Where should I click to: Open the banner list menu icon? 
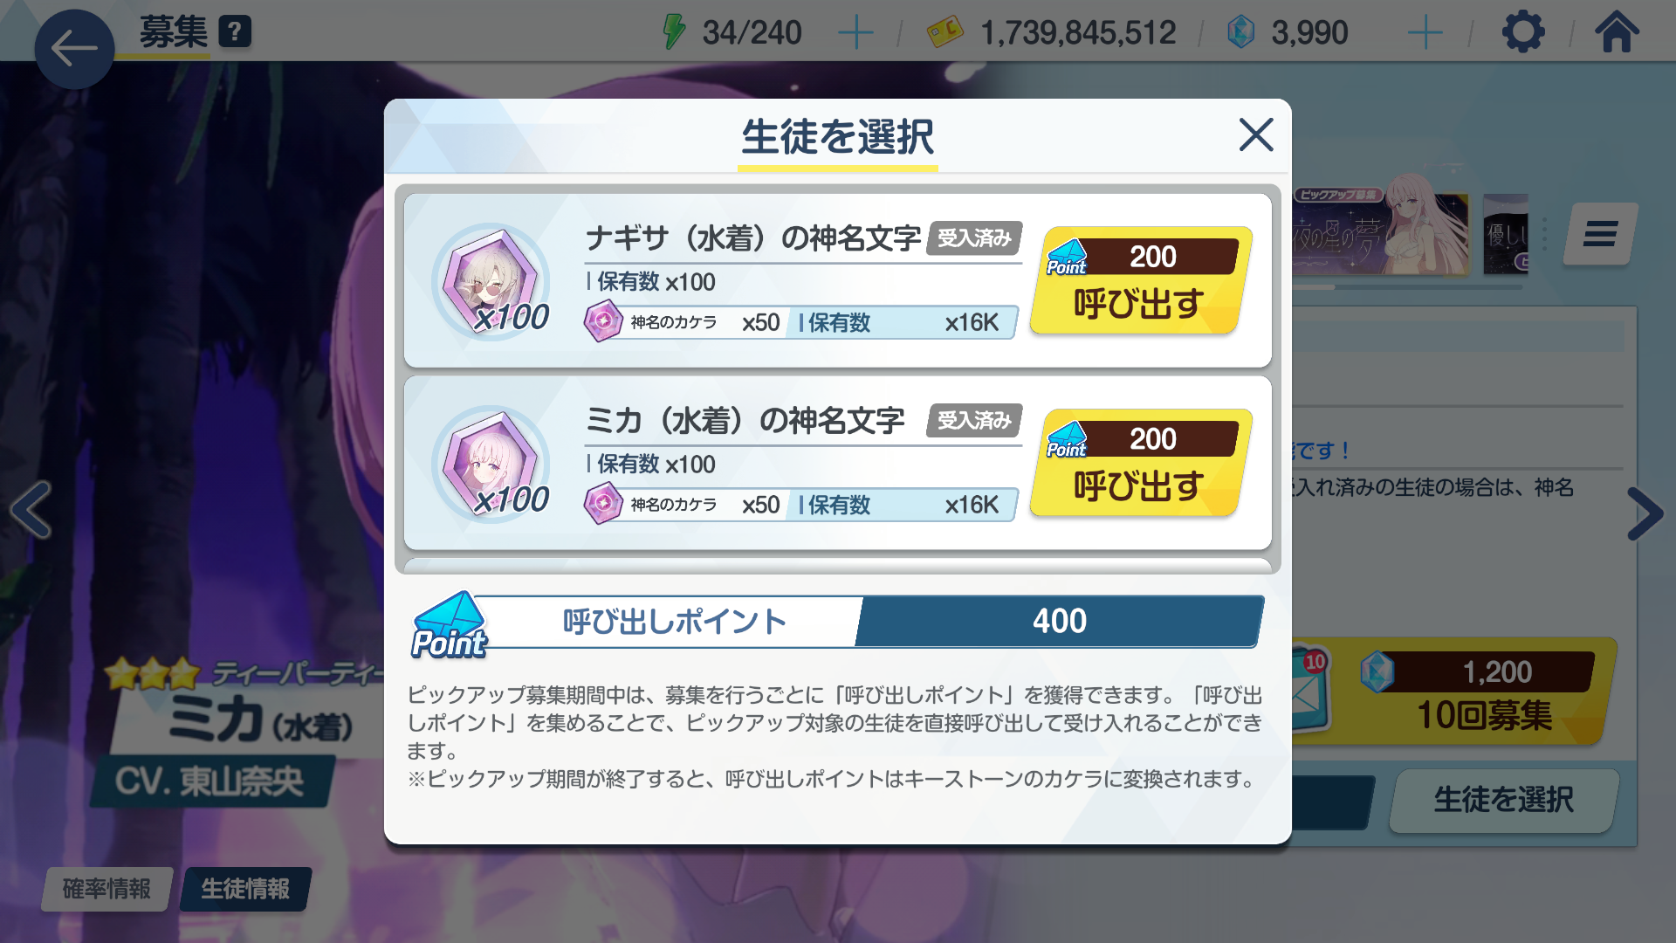point(1600,234)
